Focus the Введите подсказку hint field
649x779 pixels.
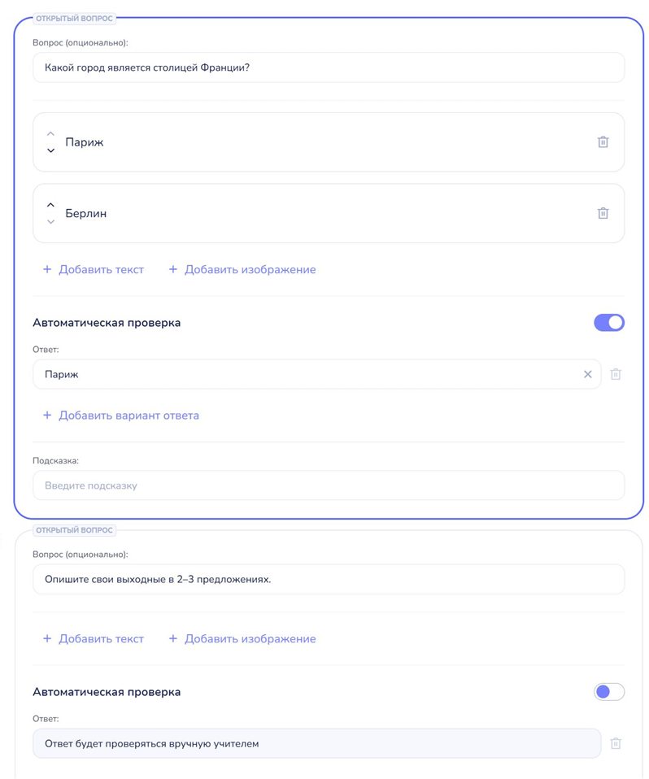329,485
